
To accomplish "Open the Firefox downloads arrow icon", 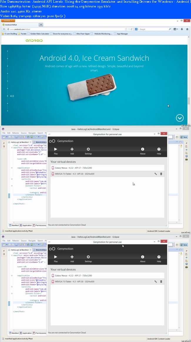I will coord(182,29).
